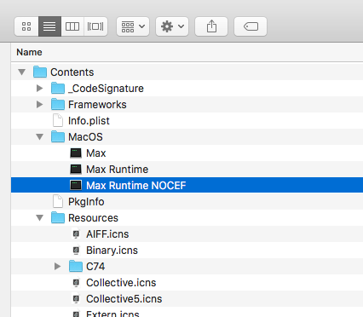This screenshot has height=317, width=363.
Task: Select the MacOS folder name
Action: pyautogui.click(x=85, y=137)
